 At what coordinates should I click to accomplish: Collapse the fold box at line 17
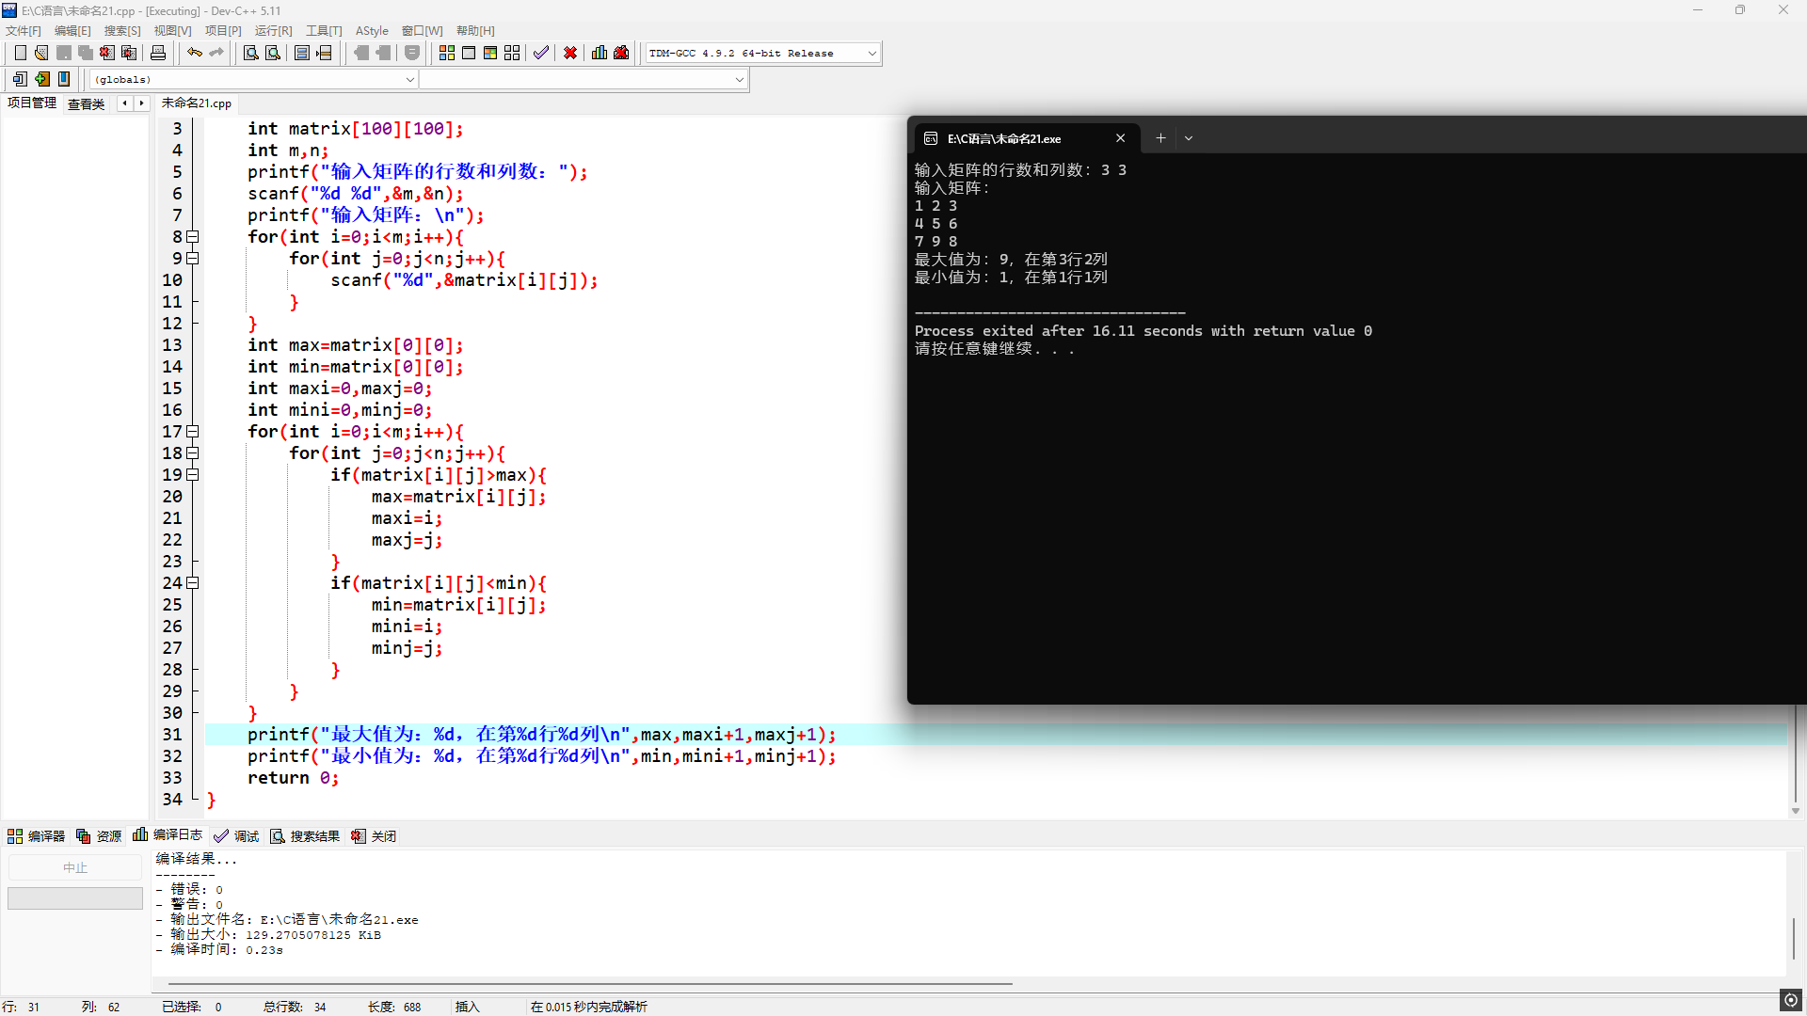(x=193, y=432)
